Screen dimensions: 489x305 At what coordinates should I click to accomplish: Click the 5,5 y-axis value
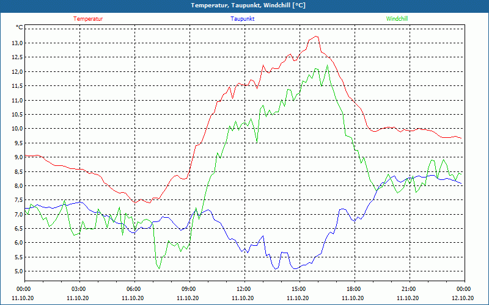(19, 257)
